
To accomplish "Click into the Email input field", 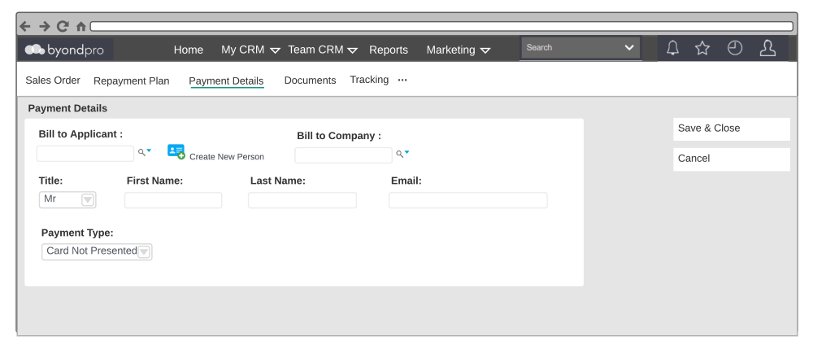I will coord(467,200).
